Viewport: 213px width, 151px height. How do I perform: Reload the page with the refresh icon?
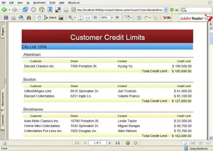tap(25, 10)
